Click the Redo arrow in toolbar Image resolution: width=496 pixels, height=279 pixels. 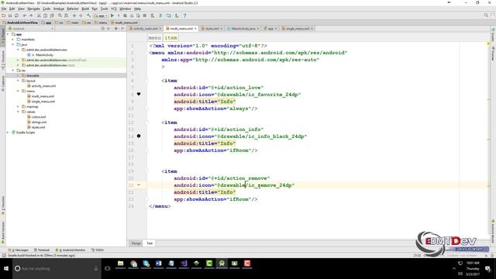[x=31, y=15]
